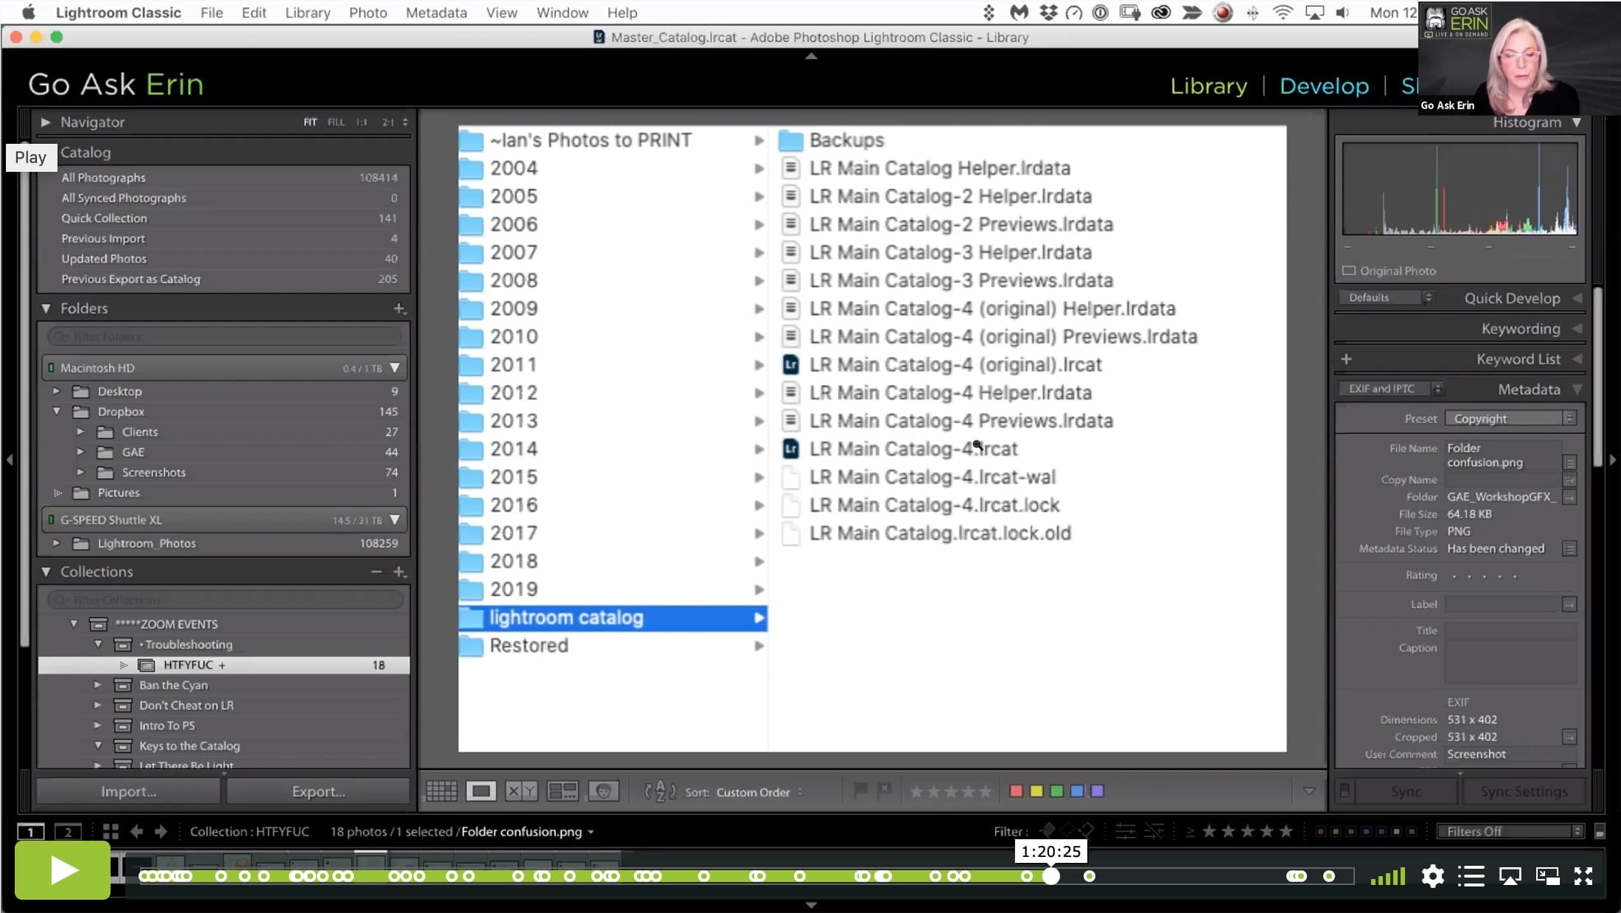Open People view face icon
1621x913 pixels.
coord(603,791)
